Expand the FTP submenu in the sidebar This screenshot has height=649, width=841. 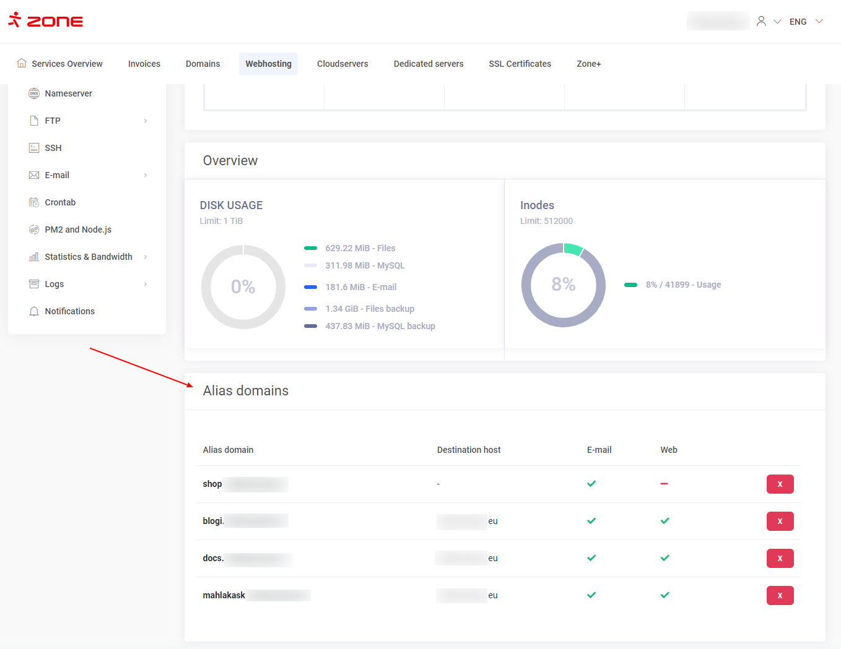[146, 121]
